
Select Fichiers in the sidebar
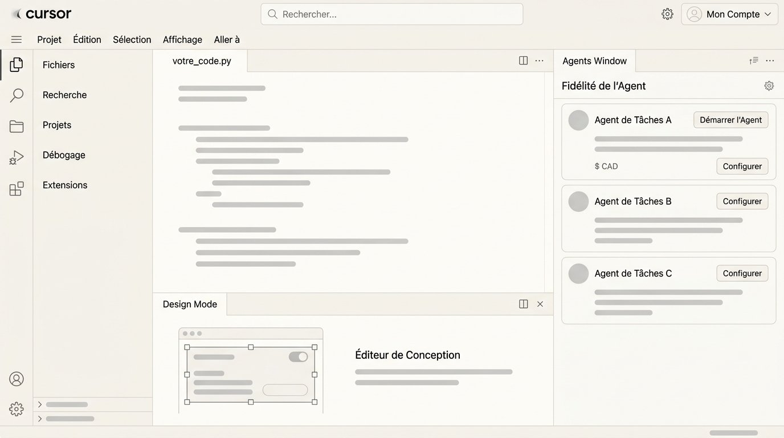coord(59,64)
